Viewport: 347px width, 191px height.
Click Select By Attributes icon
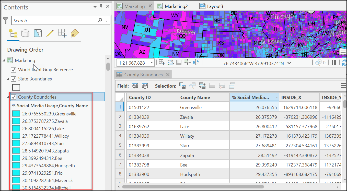pos(182,86)
